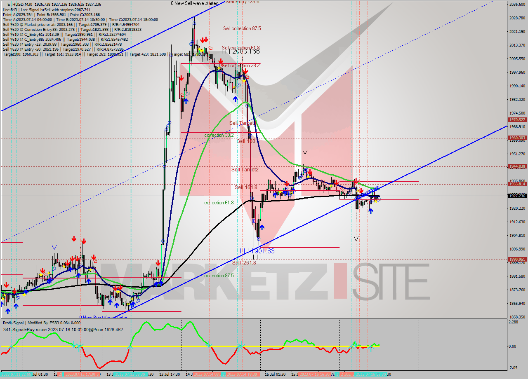
Task: Click the "Sell 100" label
Action: [x=246, y=141]
